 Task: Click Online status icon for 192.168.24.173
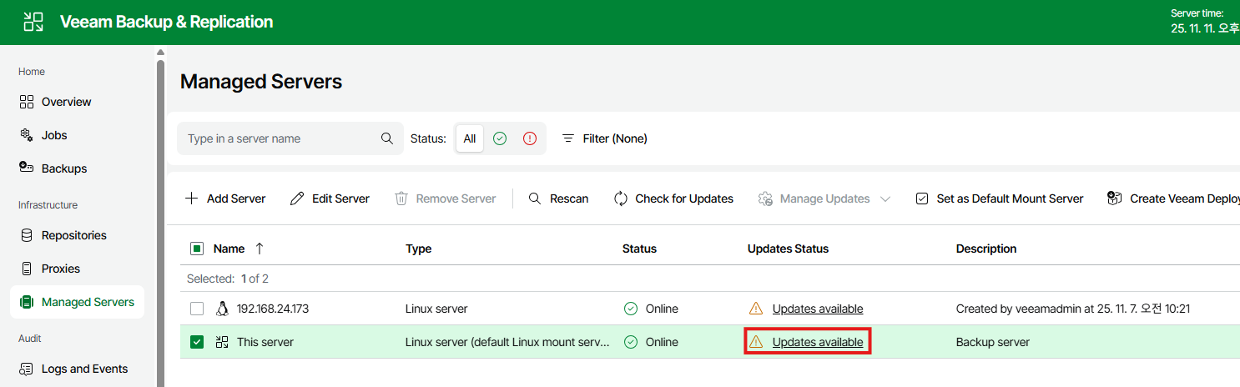(631, 309)
